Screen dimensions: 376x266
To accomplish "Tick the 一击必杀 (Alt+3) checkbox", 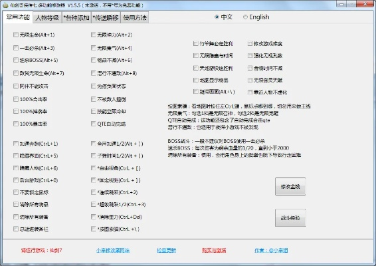I will coord(16,48).
